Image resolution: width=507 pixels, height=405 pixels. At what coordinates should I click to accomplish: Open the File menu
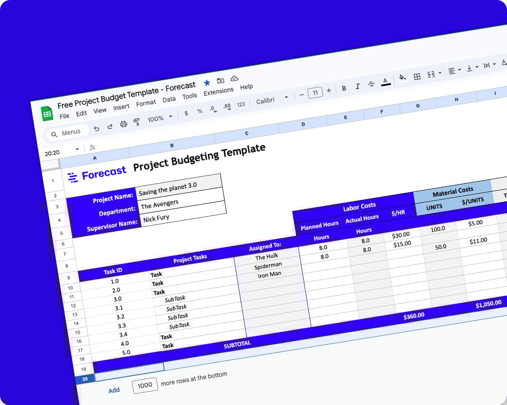click(x=64, y=116)
